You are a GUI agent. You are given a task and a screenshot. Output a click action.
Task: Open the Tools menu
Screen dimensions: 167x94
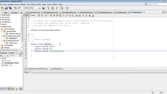pos(49,4)
